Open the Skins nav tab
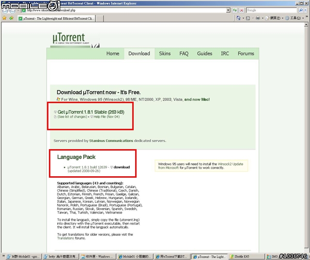The image size is (310, 260). [165, 54]
